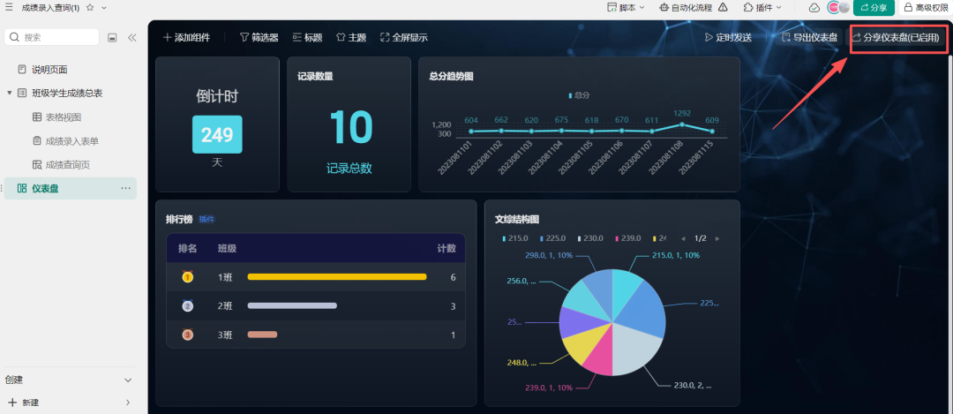Click the collapse-all icon next to search
This screenshot has height=414, width=953.
pyautogui.click(x=112, y=38)
